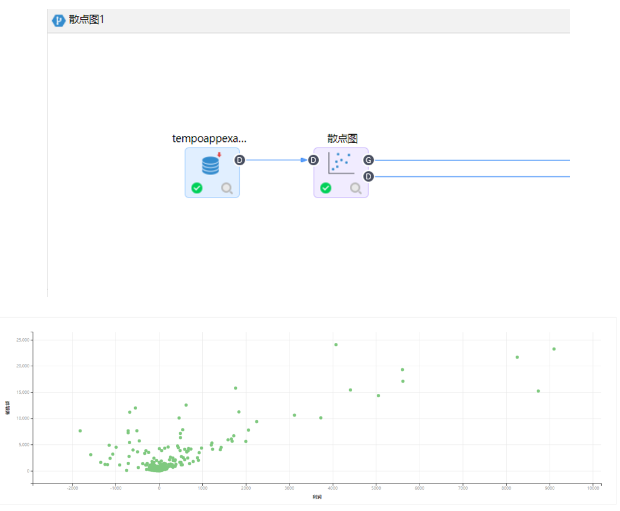Click the blue hexagon logo beside 散点图1
The image size is (620, 511).
(x=59, y=21)
